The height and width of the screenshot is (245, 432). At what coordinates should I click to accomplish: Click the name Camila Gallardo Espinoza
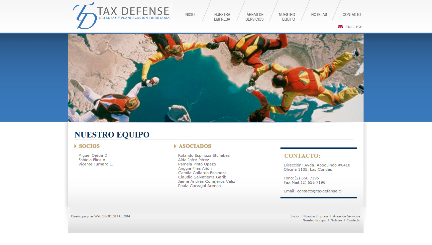[202, 173]
